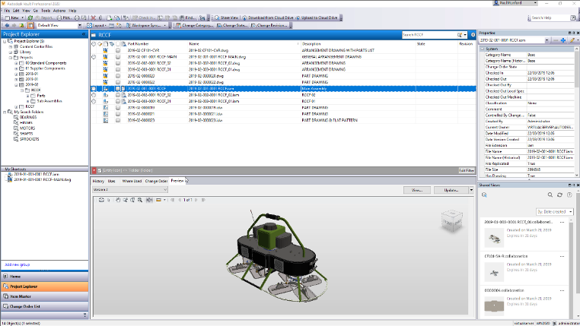Viewport: 580px width, 326px height.
Task: Select the pan hand tool in preview toolbar
Action: pyautogui.click(x=118, y=200)
